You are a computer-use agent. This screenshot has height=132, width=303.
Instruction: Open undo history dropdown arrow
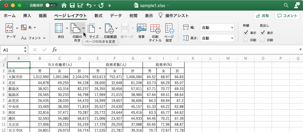click(95, 6)
